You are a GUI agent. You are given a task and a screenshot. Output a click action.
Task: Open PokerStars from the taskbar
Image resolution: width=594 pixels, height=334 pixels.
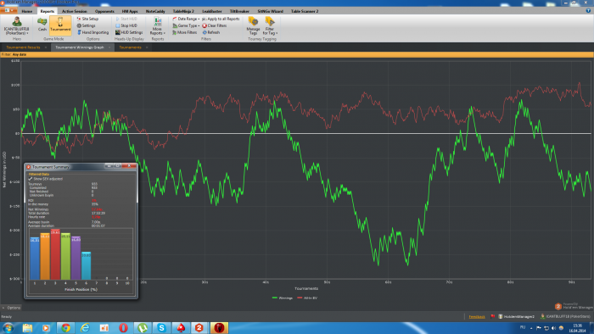point(181,327)
